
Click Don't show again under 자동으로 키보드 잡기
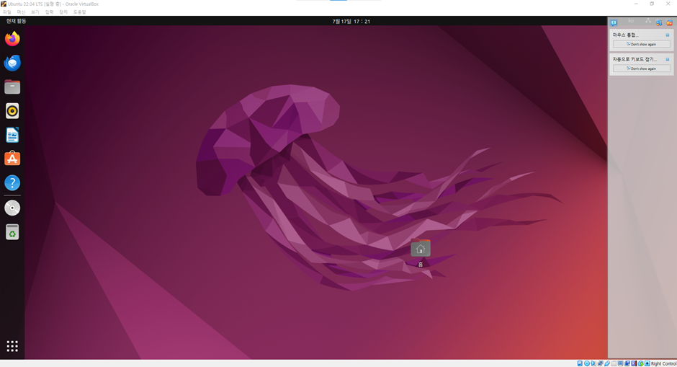click(x=641, y=68)
